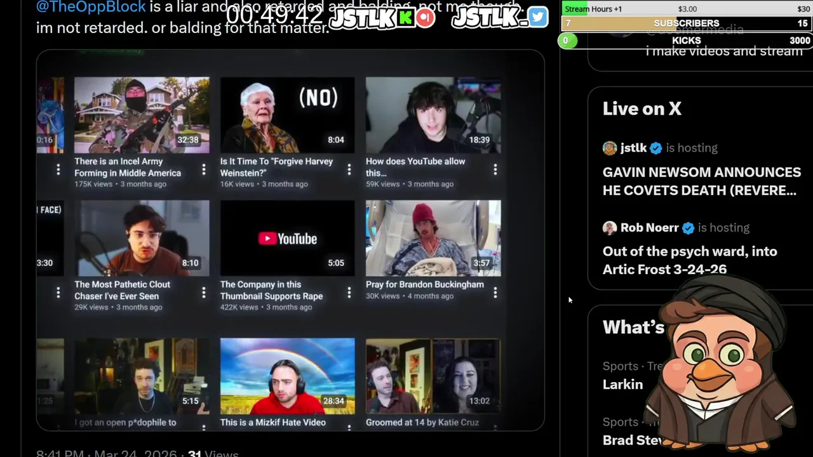The height and width of the screenshot is (457, 813).
Task: Click the '59K views · 3 months ago' text
Action: click(x=410, y=184)
